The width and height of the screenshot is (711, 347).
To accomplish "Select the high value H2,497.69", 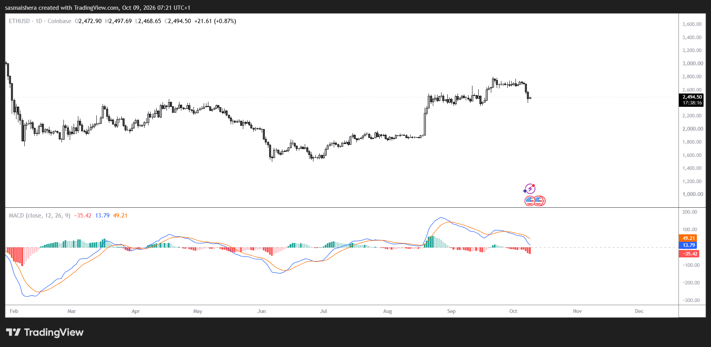I will (x=118, y=21).
